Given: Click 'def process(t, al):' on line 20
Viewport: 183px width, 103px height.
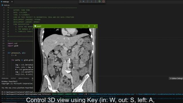Looking at the screenshot, I should tap(17, 53).
